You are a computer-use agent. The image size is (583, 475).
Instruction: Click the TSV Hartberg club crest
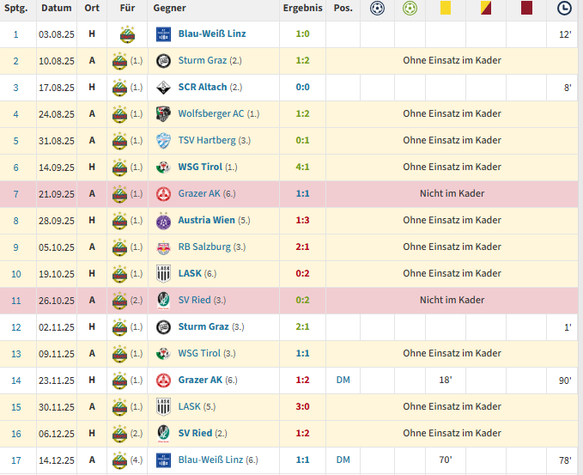pos(164,141)
